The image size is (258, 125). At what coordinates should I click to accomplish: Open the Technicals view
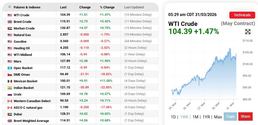[x=242, y=15]
